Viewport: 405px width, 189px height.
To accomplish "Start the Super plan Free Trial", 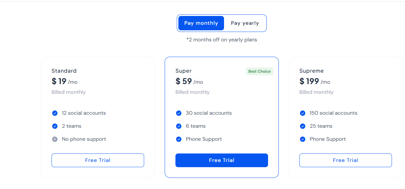I will click(x=222, y=160).
